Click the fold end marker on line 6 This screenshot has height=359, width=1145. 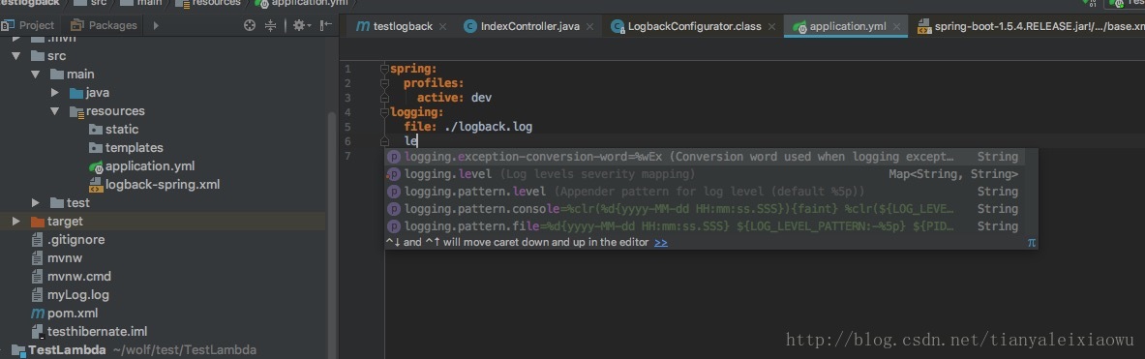click(384, 141)
